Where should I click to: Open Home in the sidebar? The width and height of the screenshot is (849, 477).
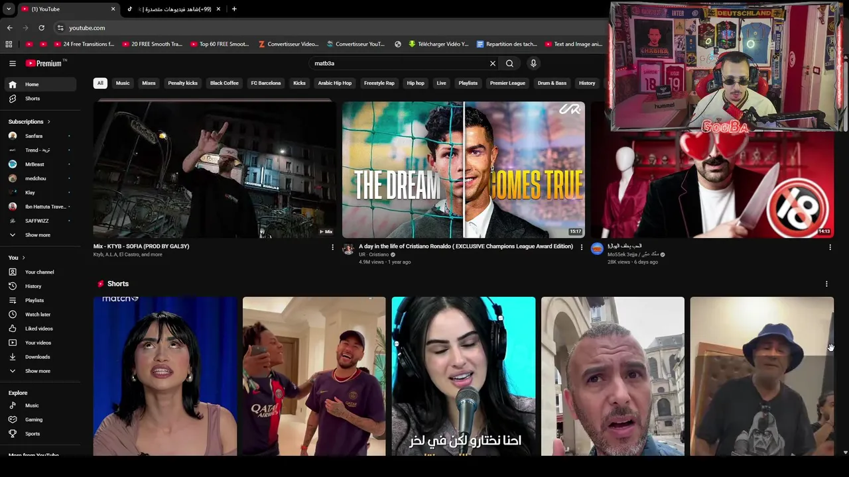40,84
